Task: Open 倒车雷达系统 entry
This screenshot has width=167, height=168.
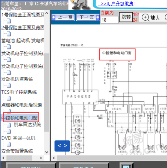Action: [27, 125]
